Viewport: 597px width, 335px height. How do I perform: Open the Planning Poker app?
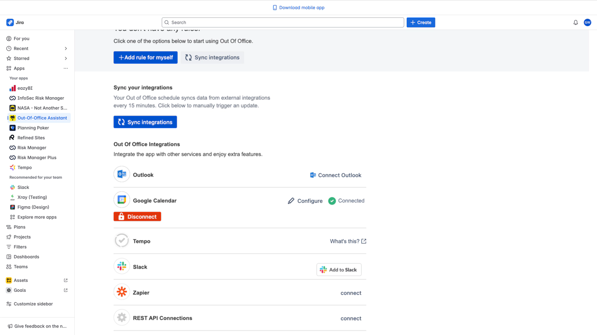tap(33, 128)
